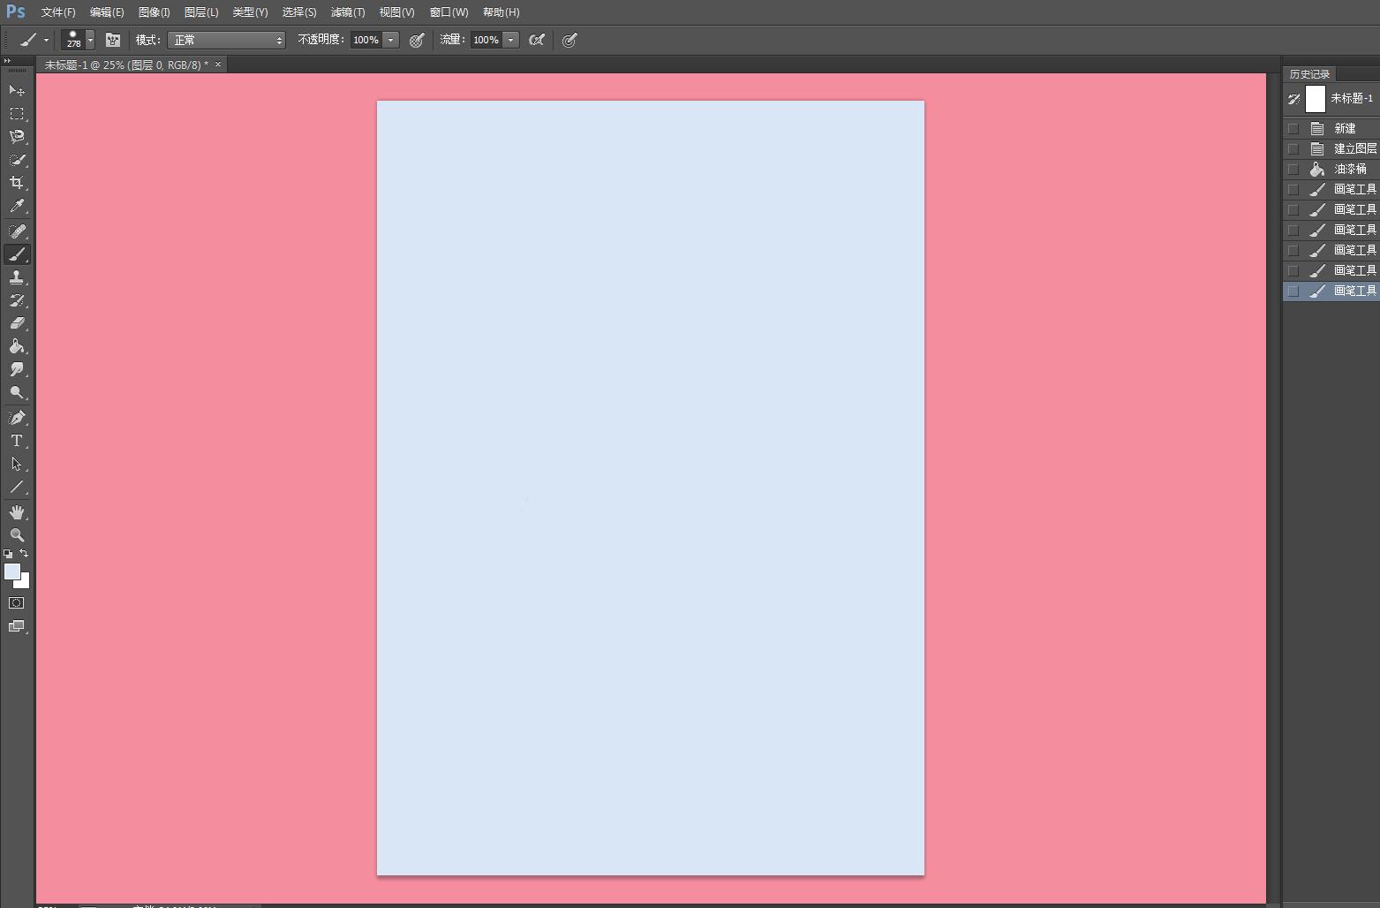The image size is (1380, 908).
Task: Select the Rectangular Marquee tool
Action: click(x=17, y=114)
